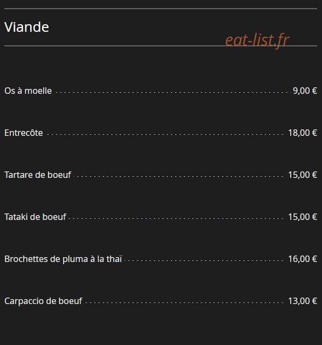The image size is (322, 345).
Task: Select the Tataki de boeuf item
Action: coord(35,217)
